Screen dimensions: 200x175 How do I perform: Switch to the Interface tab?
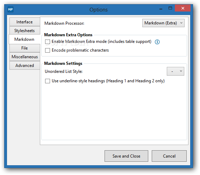pos(24,22)
